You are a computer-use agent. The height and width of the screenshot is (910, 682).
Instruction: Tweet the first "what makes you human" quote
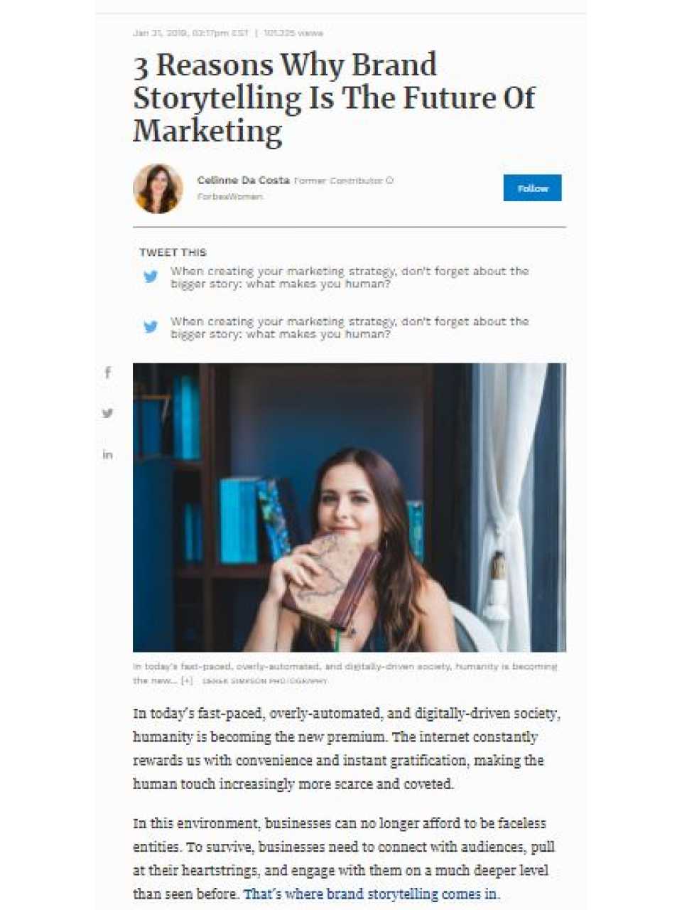coord(350,277)
